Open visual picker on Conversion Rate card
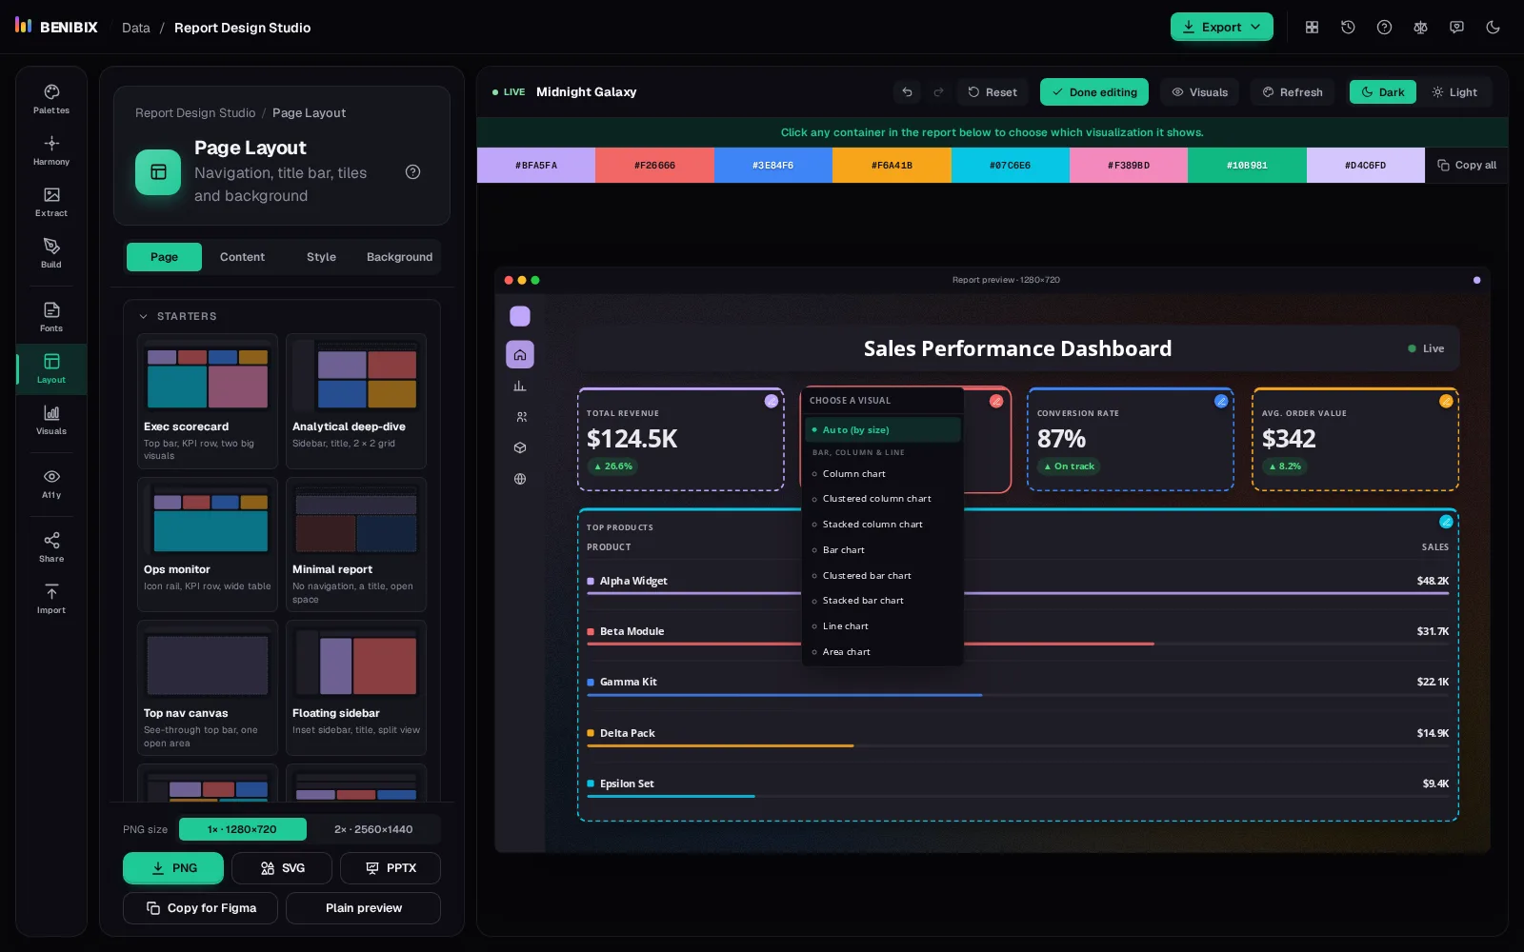The image size is (1524, 952). 1221,401
